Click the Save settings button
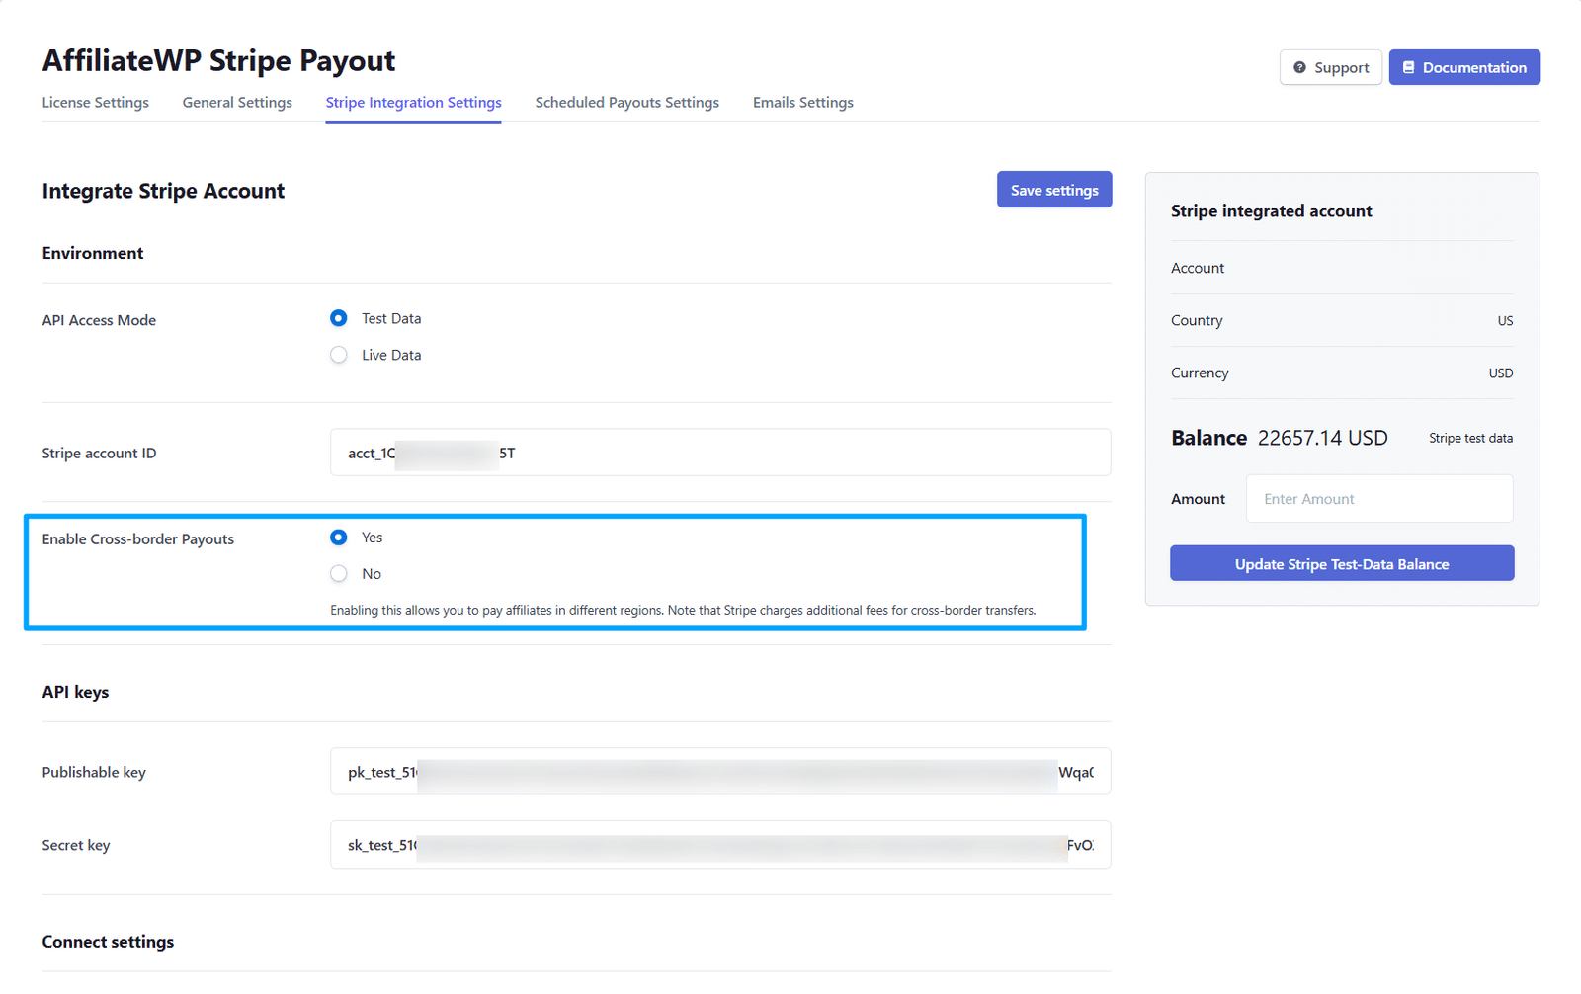Screen dimensions: 1581x994 [1054, 190]
